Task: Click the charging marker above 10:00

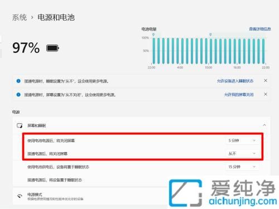Action: (210, 35)
